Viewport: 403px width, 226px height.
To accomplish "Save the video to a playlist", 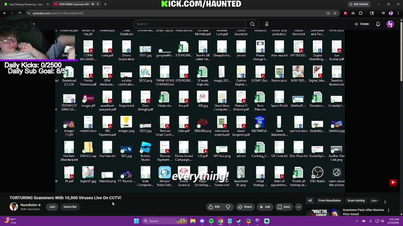I will 284,207.
